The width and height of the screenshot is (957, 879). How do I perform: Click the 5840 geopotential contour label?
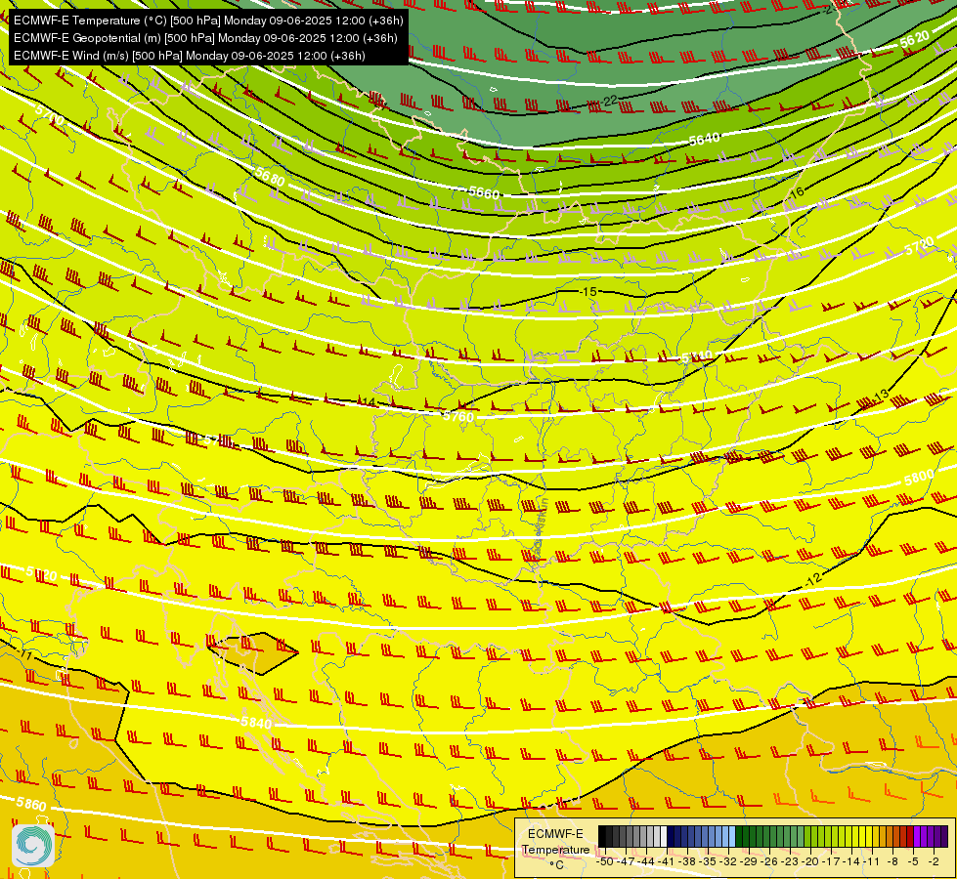(256, 723)
